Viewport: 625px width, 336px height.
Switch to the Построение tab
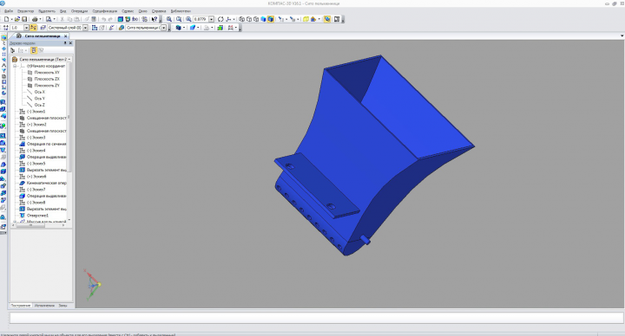(20, 306)
